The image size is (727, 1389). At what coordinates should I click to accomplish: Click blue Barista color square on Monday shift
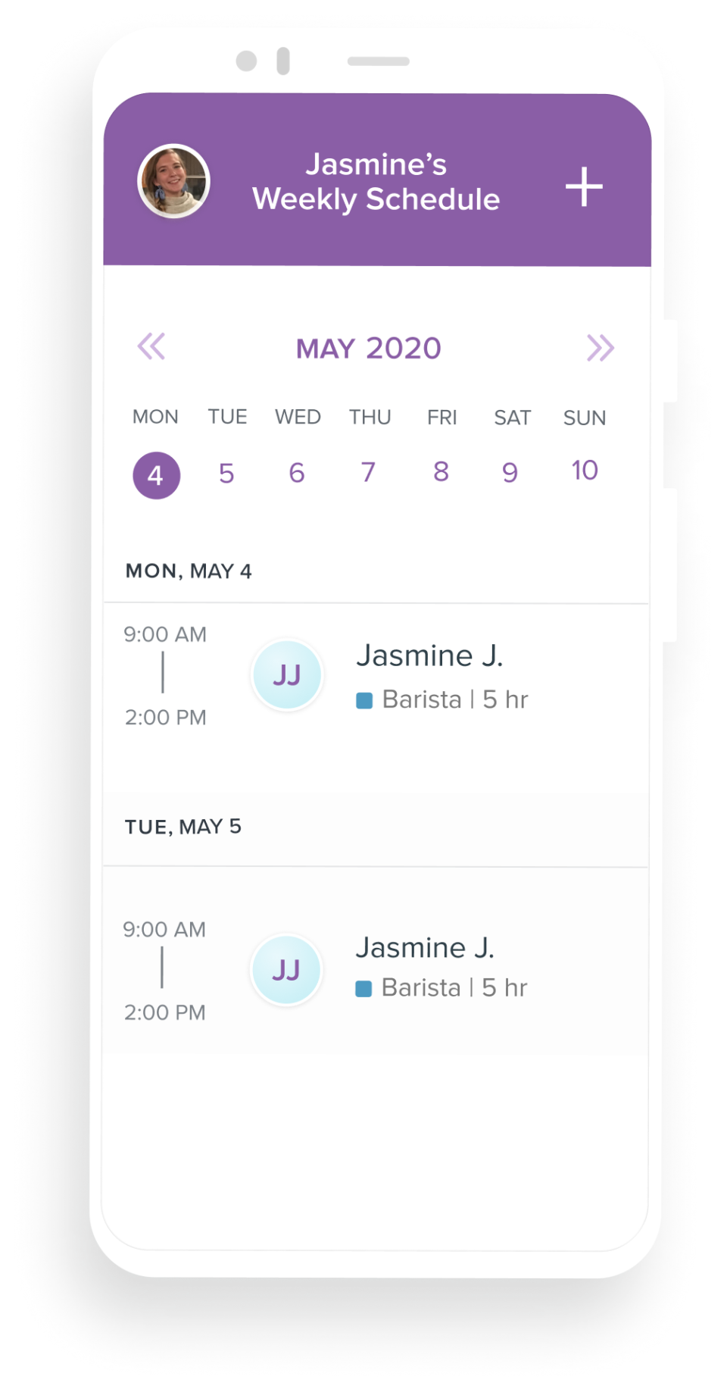pos(364,700)
